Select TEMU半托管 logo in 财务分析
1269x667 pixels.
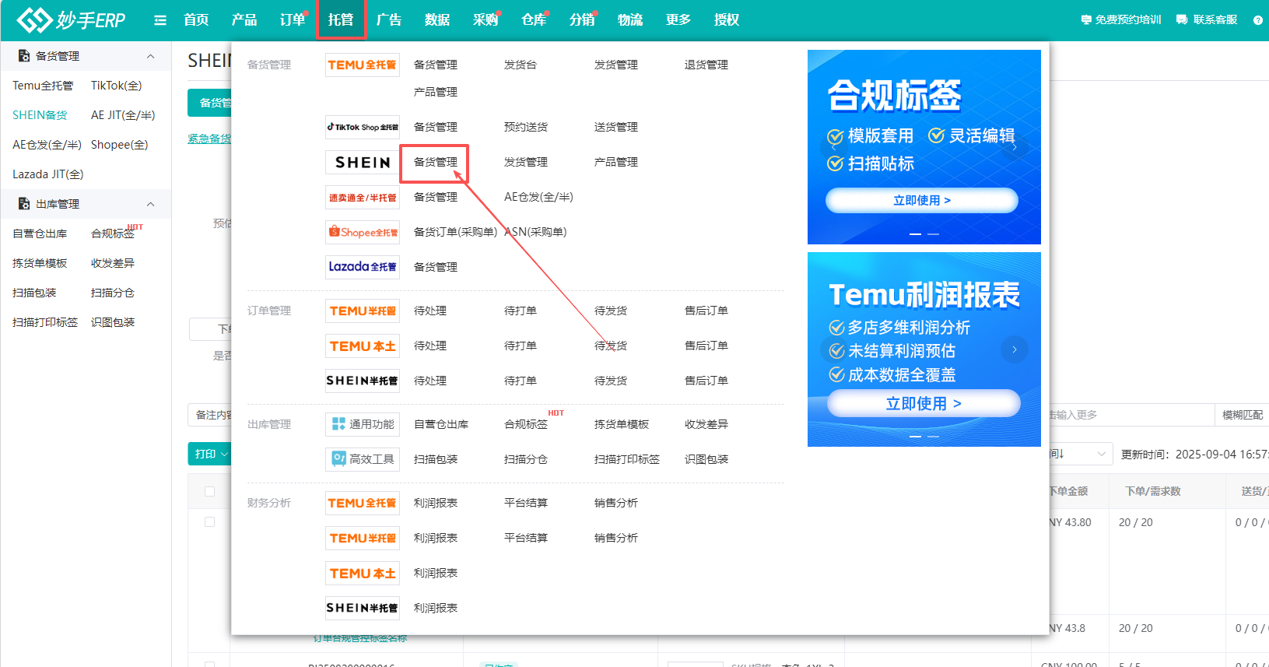pos(363,538)
